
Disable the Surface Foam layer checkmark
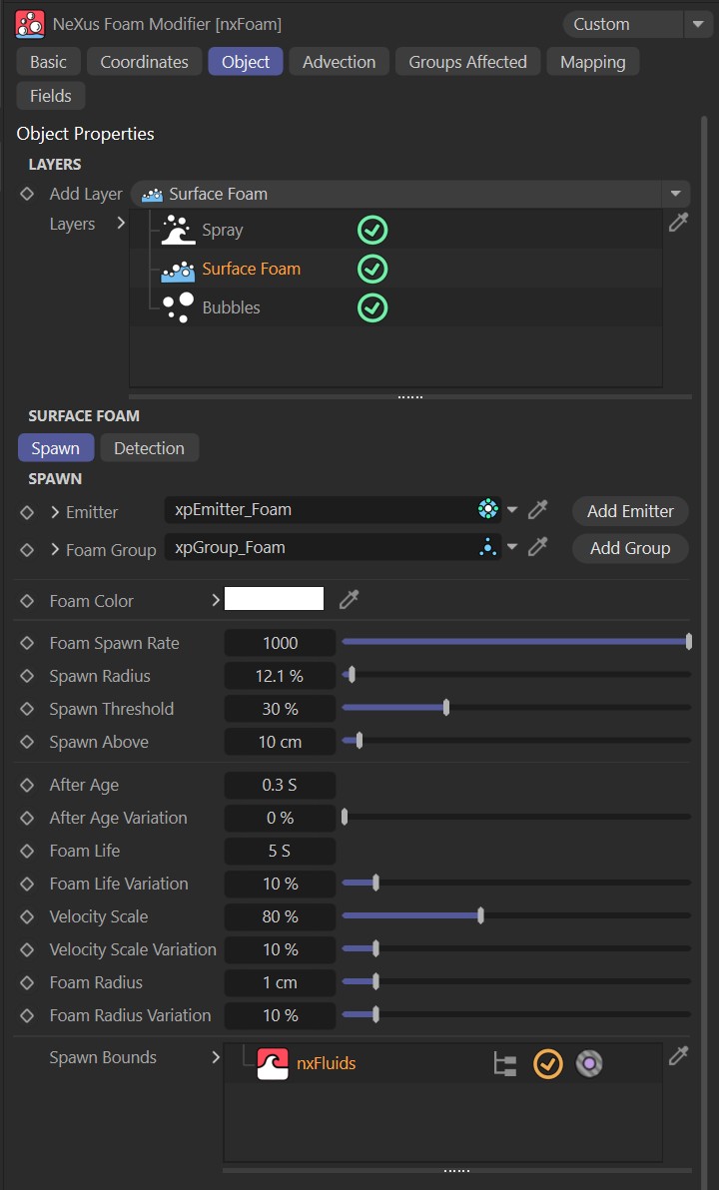tap(372, 270)
